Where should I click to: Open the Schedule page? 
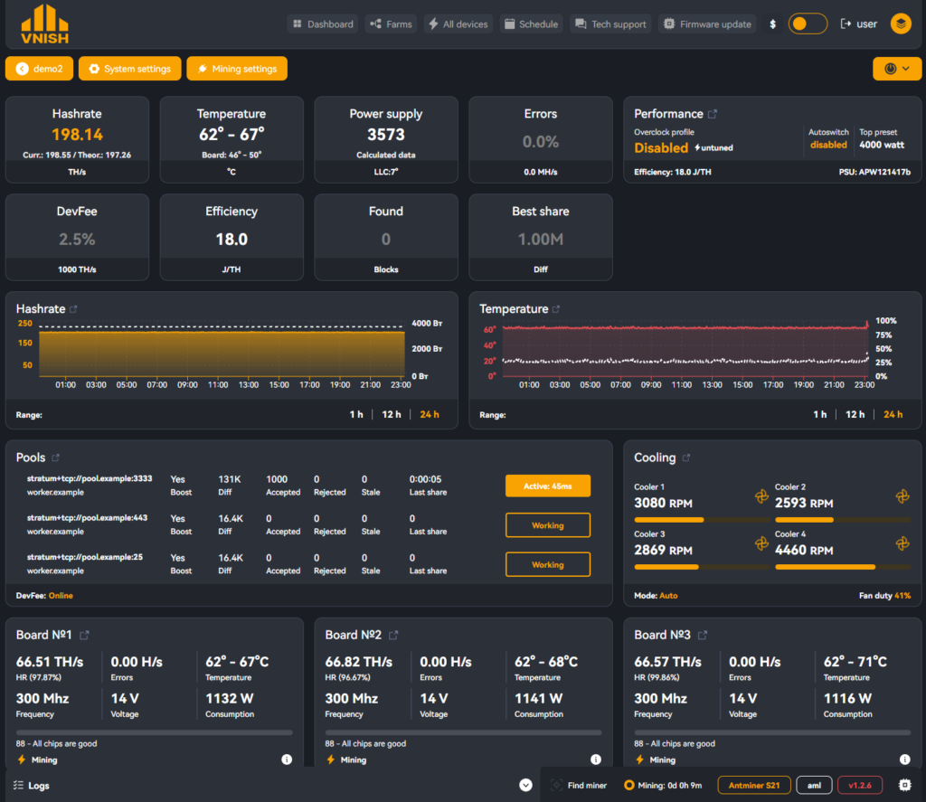[x=531, y=24]
